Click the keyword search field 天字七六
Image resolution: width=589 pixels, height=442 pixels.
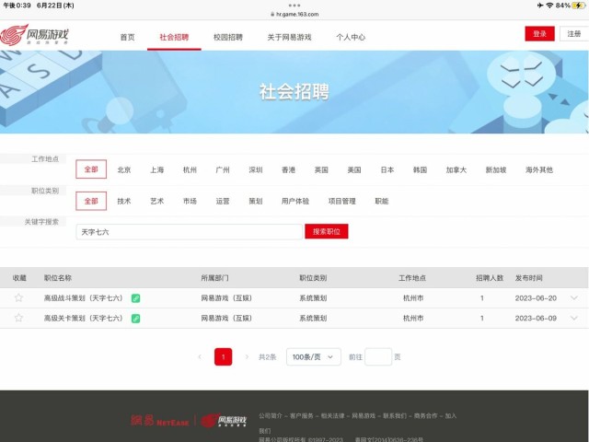click(x=189, y=232)
